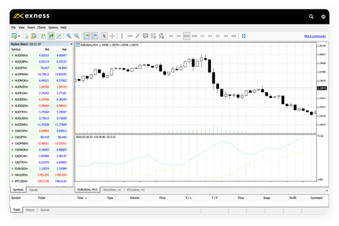Set timeframe to M30
Image resolution: width=339 pixels, height=226 pixels.
coord(194,36)
